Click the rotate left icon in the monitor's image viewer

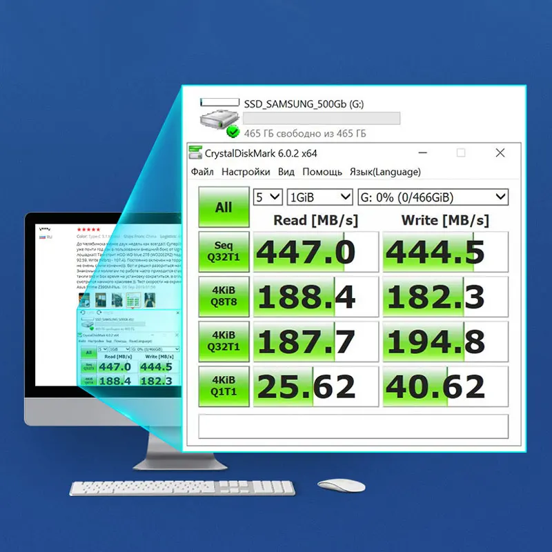pyautogui.click(x=83, y=313)
